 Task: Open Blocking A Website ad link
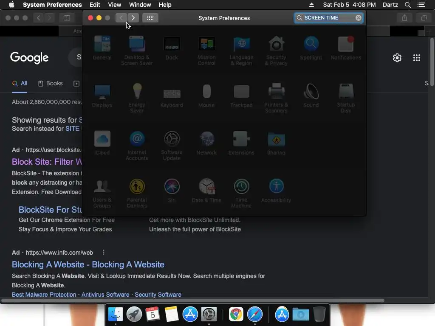[88, 264]
